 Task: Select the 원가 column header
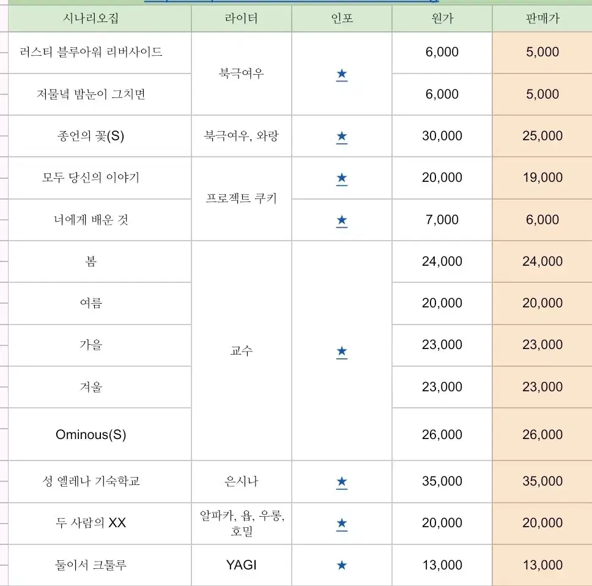click(x=442, y=18)
